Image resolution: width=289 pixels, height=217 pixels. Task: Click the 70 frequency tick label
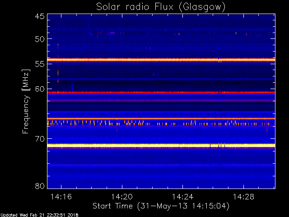tap(40, 139)
